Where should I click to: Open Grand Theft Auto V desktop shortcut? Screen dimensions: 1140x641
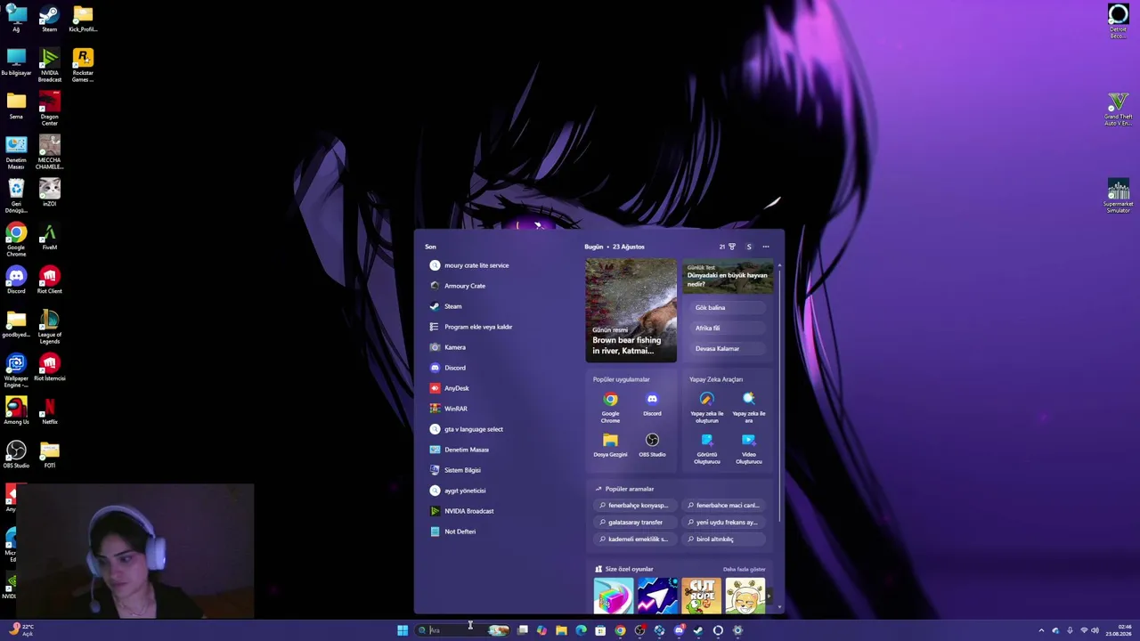(1118, 109)
